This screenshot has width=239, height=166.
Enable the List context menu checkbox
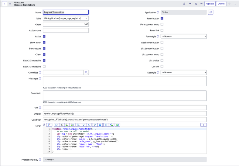coord(162,54)
